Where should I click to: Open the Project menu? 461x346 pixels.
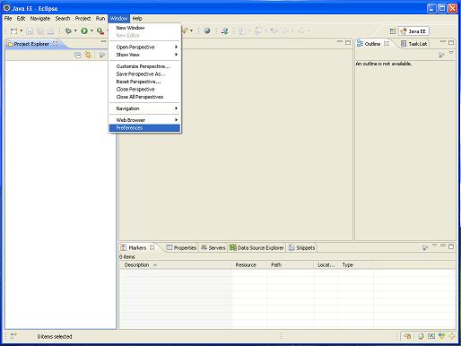[x=83, y=19]
